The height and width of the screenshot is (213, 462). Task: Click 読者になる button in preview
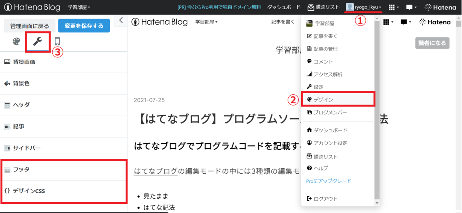pos(432,43)
